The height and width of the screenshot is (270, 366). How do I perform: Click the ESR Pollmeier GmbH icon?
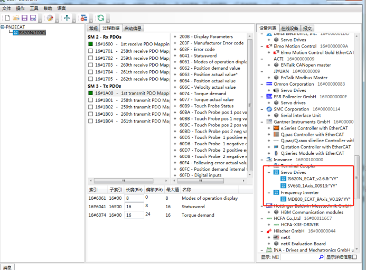tap(269, 97)
